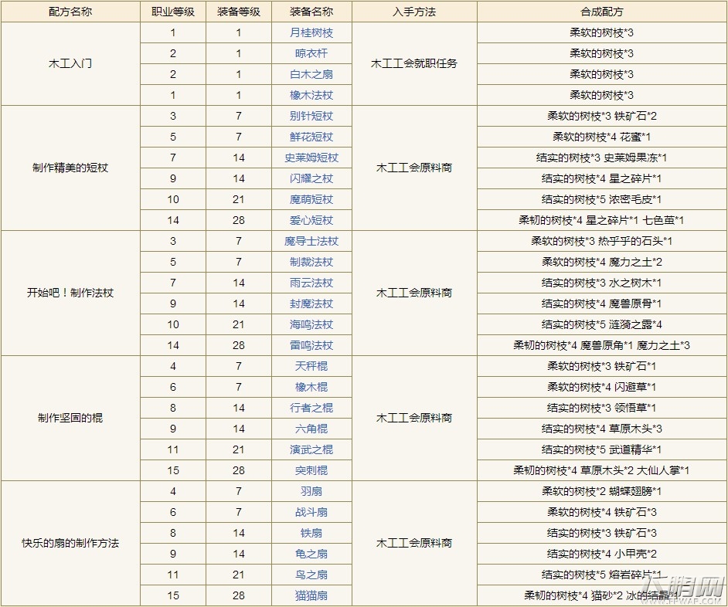Viewport: 728px width, 607px height.
Task: Select the 开始吧！制作法杖 recipe cell
Action: [70, 293]
